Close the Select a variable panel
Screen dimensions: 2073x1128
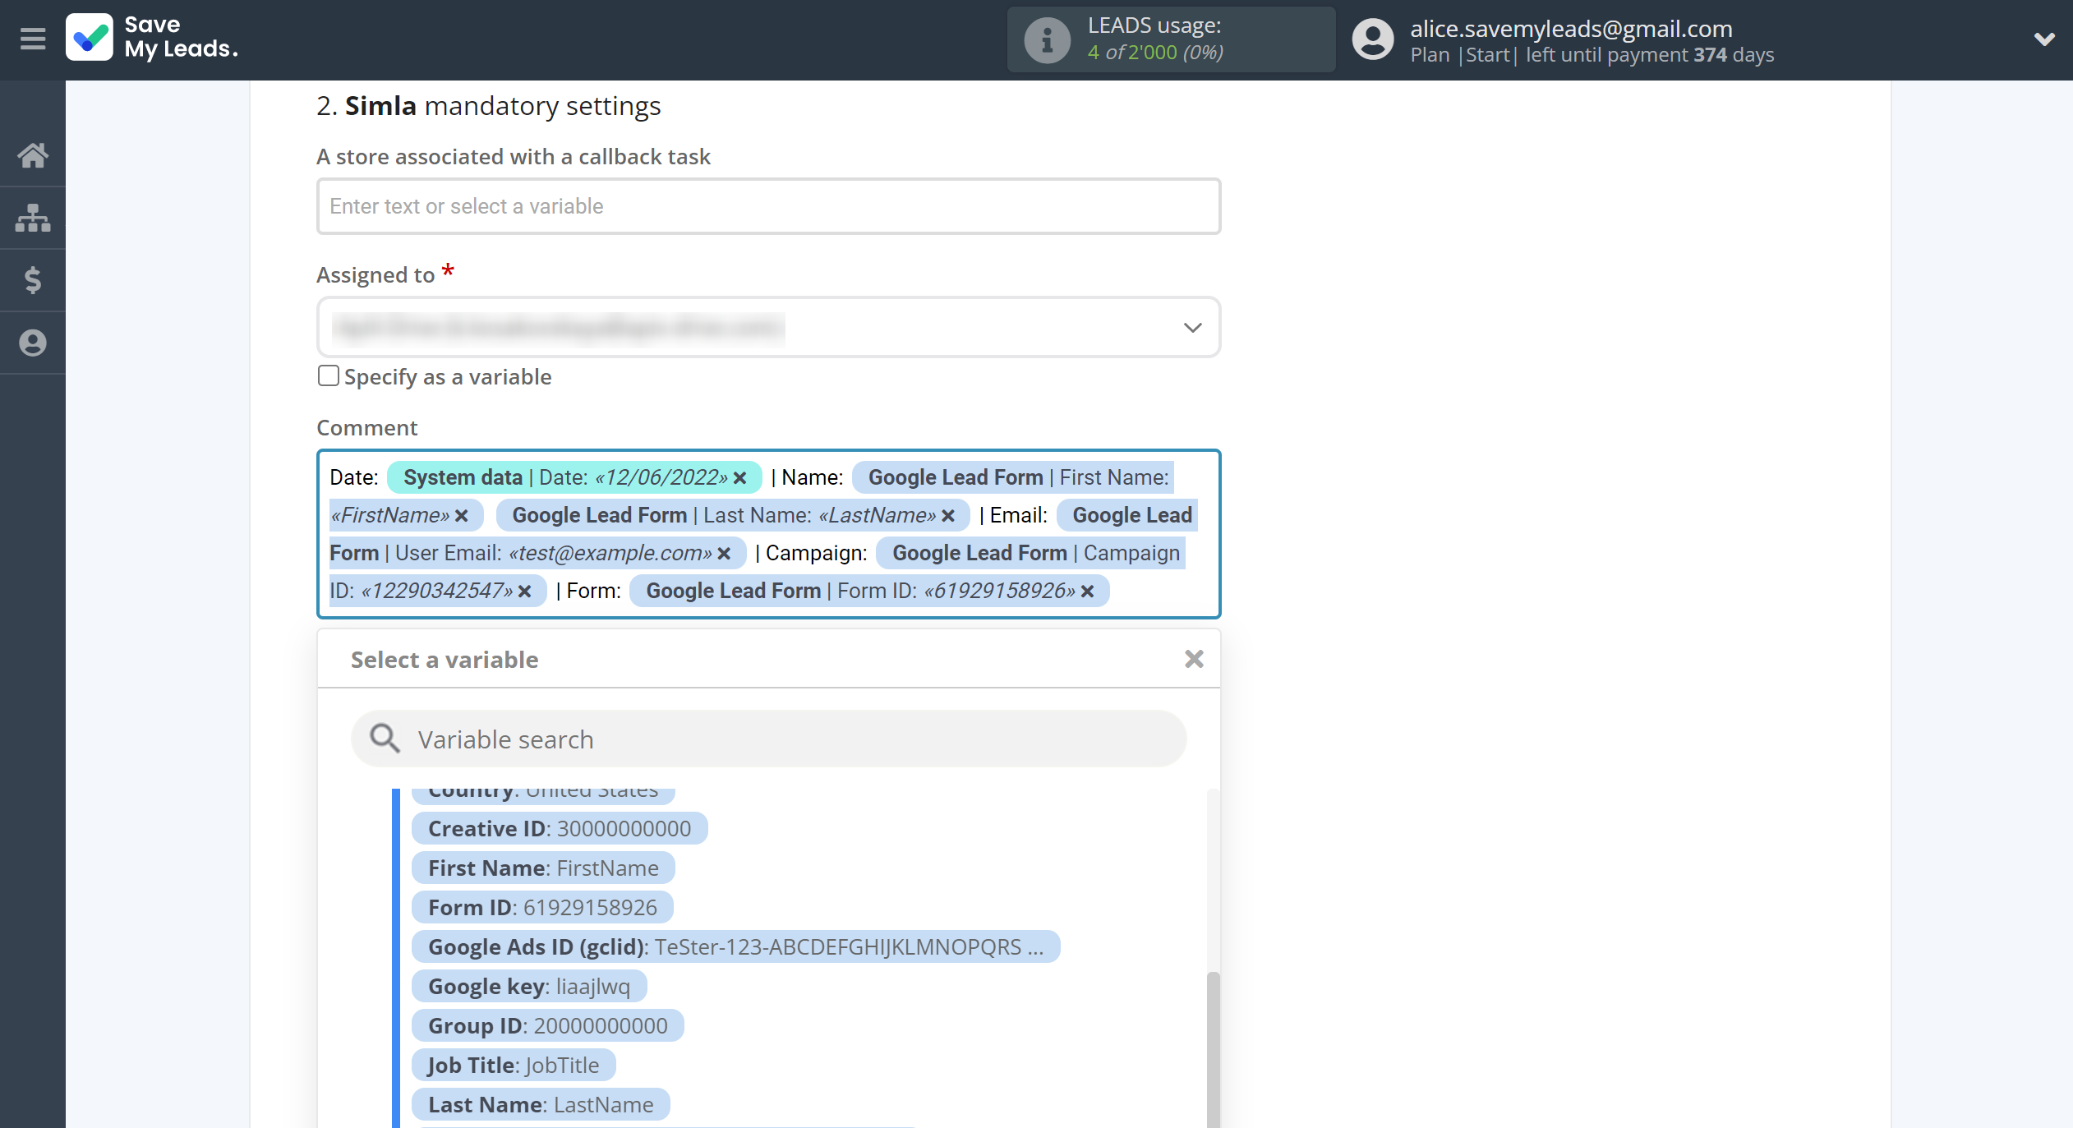coord(1194,659)
